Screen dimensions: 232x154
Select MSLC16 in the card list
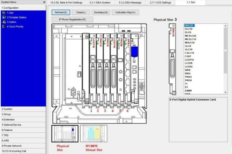[x=190, y=43]
